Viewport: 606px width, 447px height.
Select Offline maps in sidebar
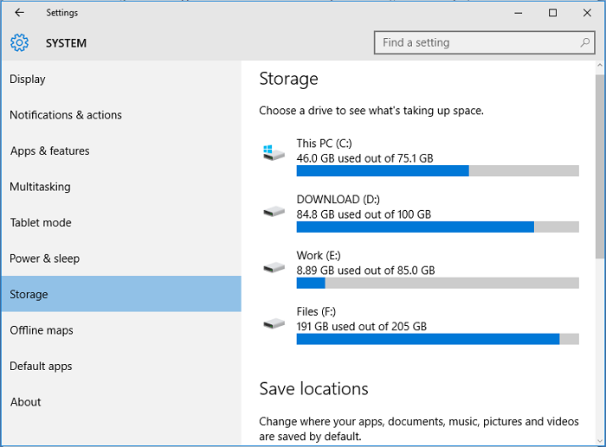42,330
